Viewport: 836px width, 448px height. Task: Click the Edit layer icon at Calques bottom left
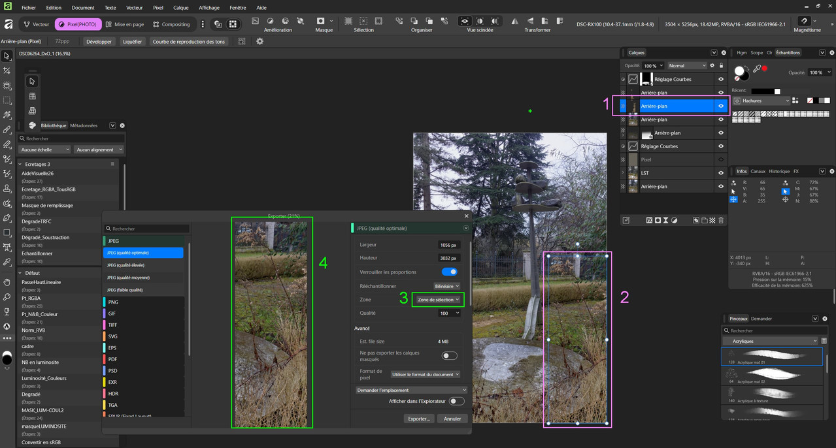pyautogui.click(x=626, y=221)
